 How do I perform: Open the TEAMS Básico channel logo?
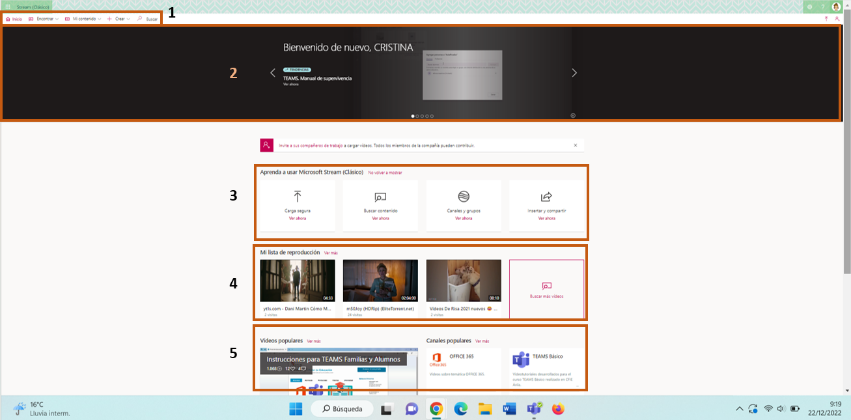click(520, 359)
